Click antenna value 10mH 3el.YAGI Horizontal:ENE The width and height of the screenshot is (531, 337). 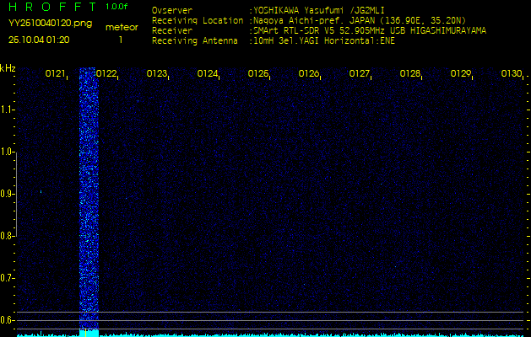[x=323, y=41]
